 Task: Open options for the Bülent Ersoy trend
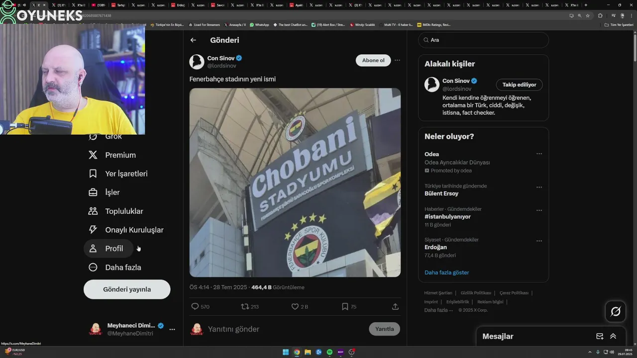pos(539,187)
